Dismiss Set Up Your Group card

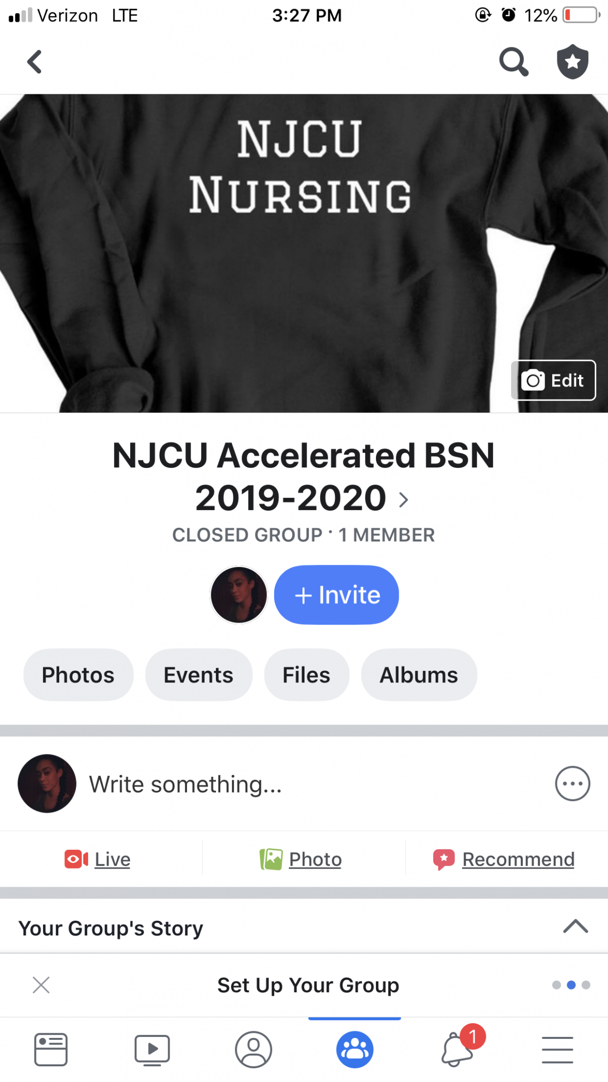(x=41, y=985)
